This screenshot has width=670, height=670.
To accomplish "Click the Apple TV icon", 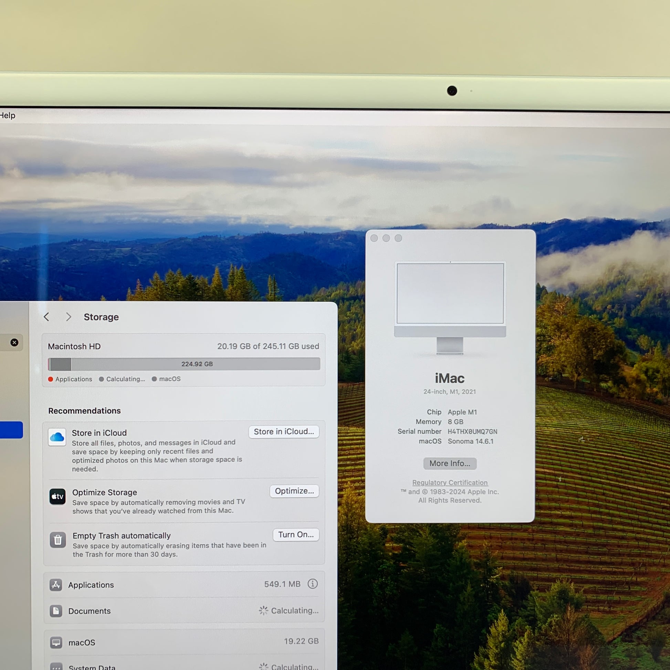I will [57, 496].
